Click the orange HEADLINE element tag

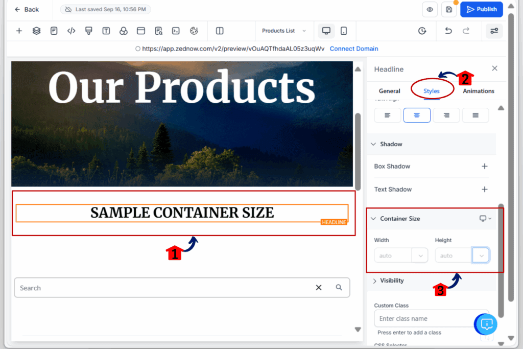tap(334, 222)
